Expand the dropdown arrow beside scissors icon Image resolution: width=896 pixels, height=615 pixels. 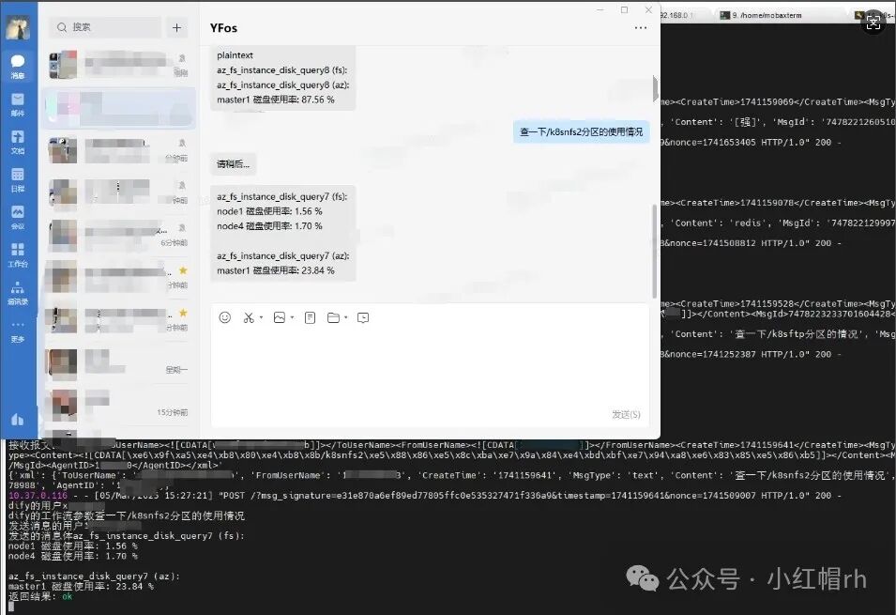coord(261,317)
